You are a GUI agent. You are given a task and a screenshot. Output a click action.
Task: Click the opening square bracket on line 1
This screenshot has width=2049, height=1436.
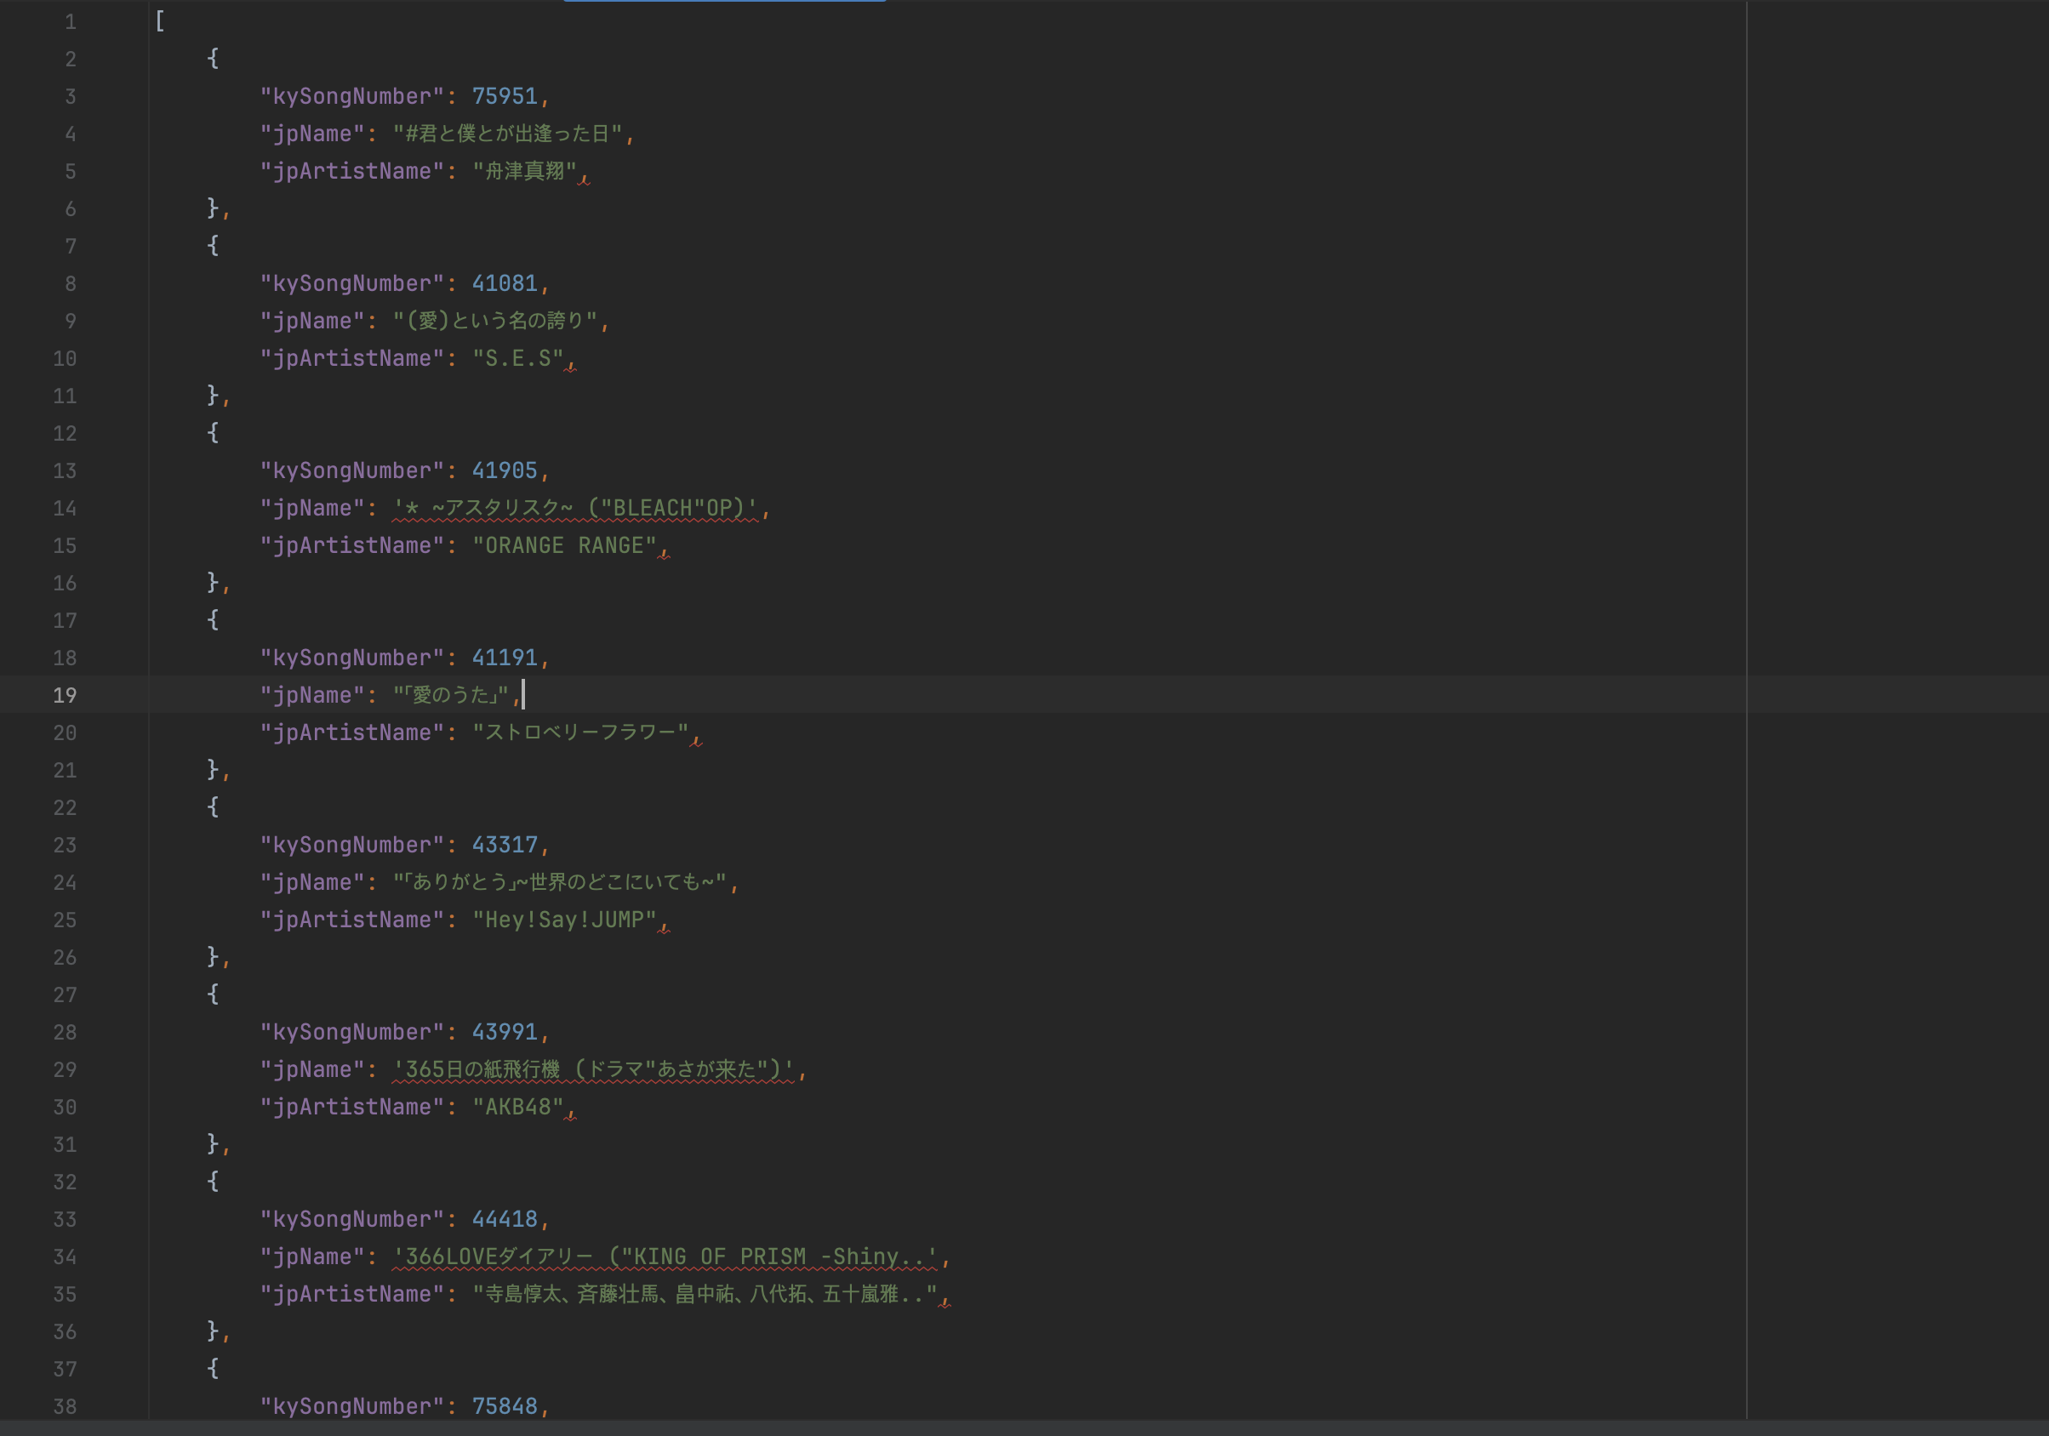pyautogui.click(x=160, y=21)
